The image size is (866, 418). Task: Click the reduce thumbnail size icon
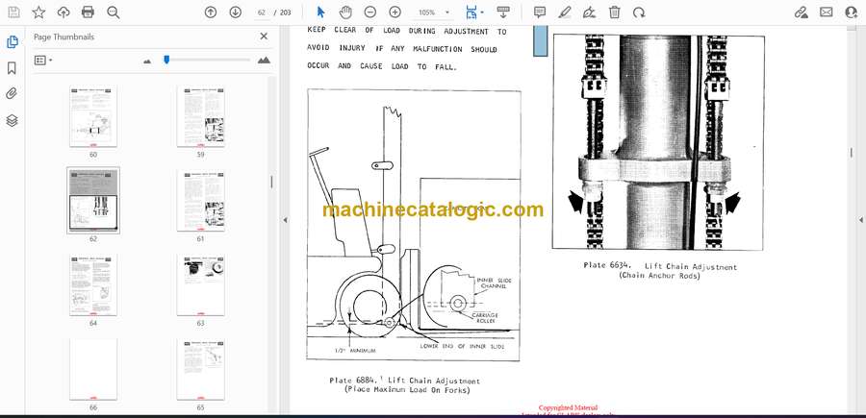(147, 61)
